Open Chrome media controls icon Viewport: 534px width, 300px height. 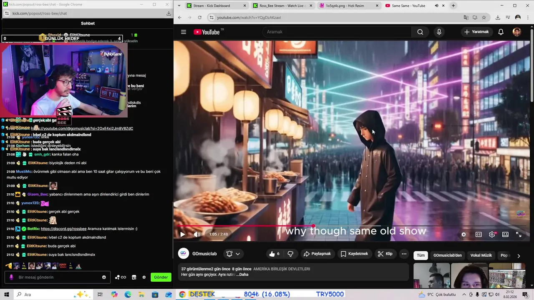point(508,17)
